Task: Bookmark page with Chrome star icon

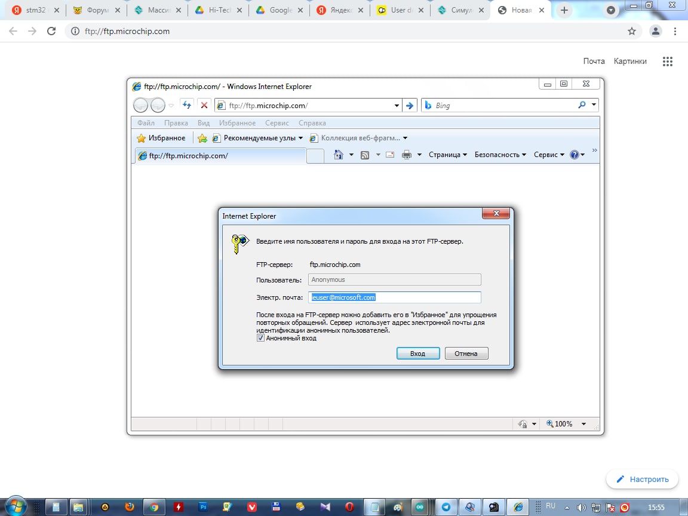Action: pyautogui.click(x=631, y=31)
